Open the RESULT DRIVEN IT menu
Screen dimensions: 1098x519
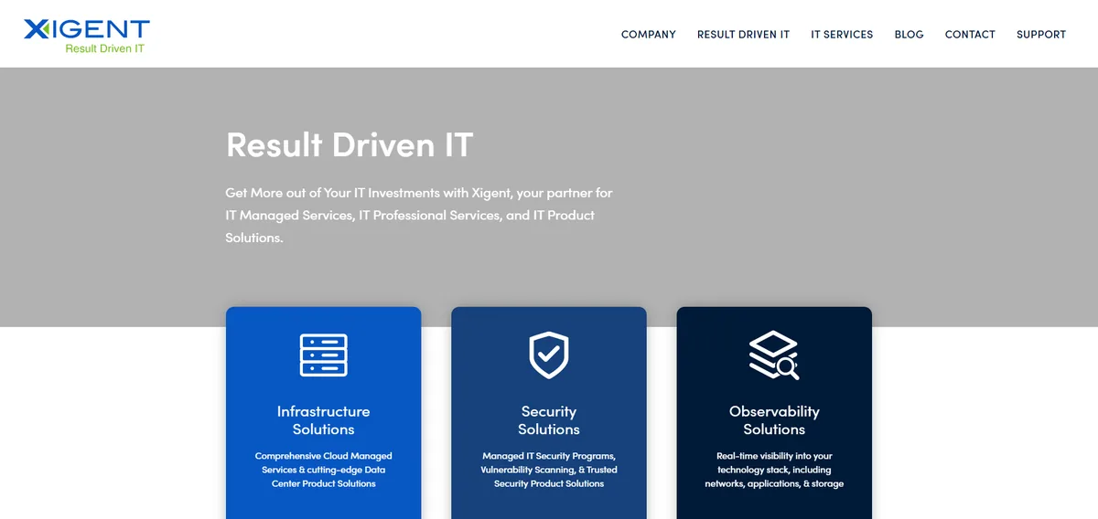click(x=743, y=35)
